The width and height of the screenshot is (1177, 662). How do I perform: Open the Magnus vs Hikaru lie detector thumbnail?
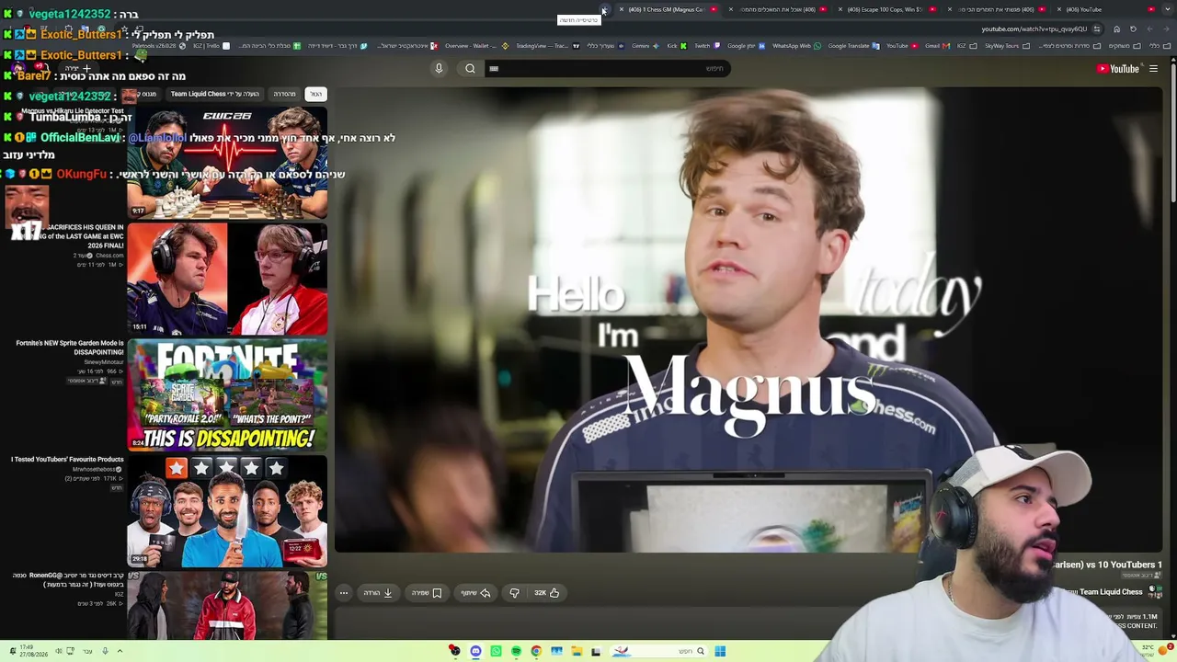[227, 163]
